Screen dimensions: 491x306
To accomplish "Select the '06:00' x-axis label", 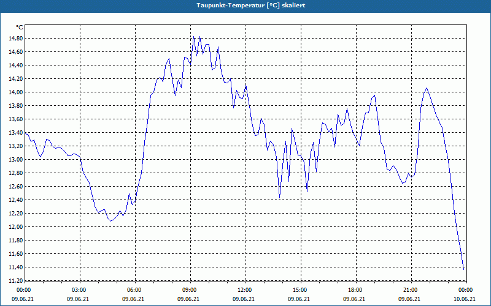I will click(134, 289).
